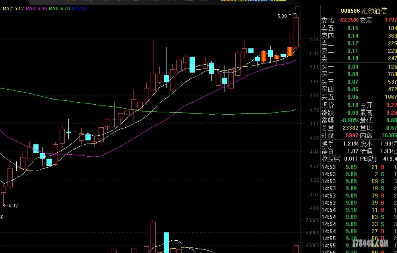The image size is (397, 253).
Task: Select the 14:54 trade of 11 lots B
Action: coord(359,210)
